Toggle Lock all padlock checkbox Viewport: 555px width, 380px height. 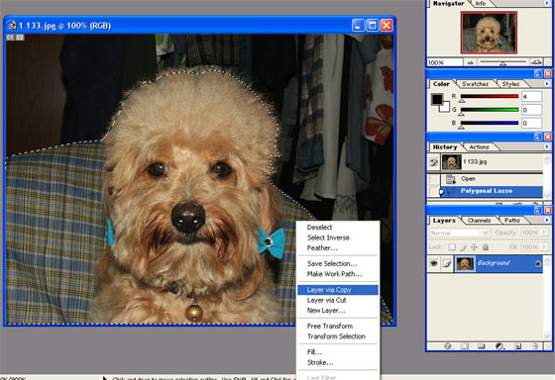[x=486, y=247]
